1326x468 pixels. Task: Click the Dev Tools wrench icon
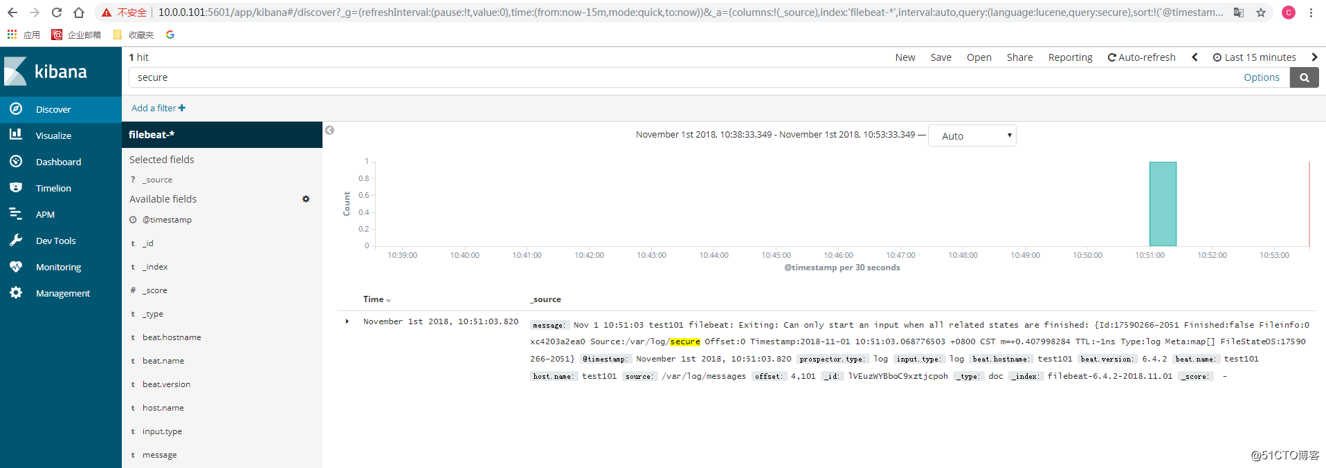(16, 240)
